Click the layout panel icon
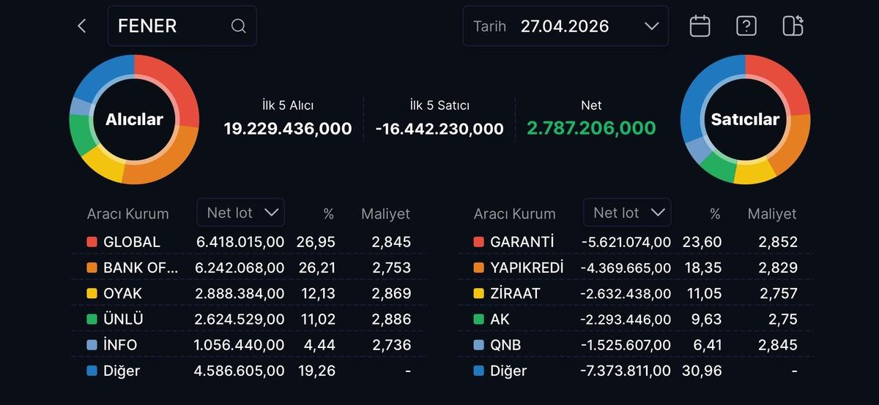The image size is (879, 405). point(793,26)
